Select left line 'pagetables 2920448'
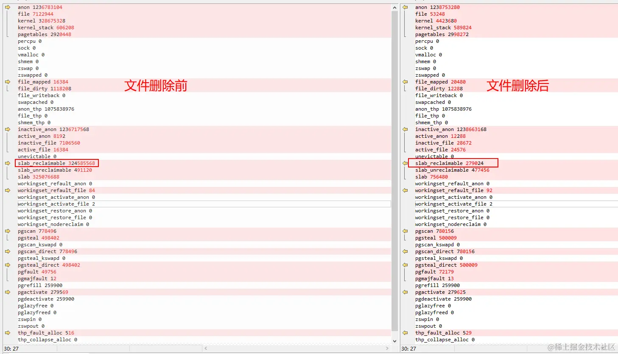The image size is (618, 354). click(x=45, y=34)
